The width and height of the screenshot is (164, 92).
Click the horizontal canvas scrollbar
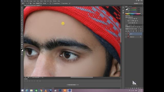pyautogui.click(x=82, y=77)
